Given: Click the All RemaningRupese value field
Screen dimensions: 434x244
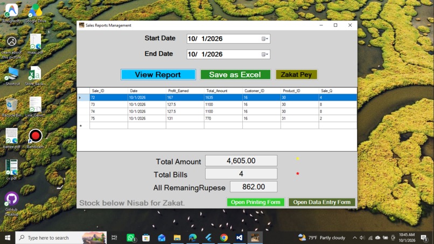Looking at the screenshot, I should click(x=254, y=187).
